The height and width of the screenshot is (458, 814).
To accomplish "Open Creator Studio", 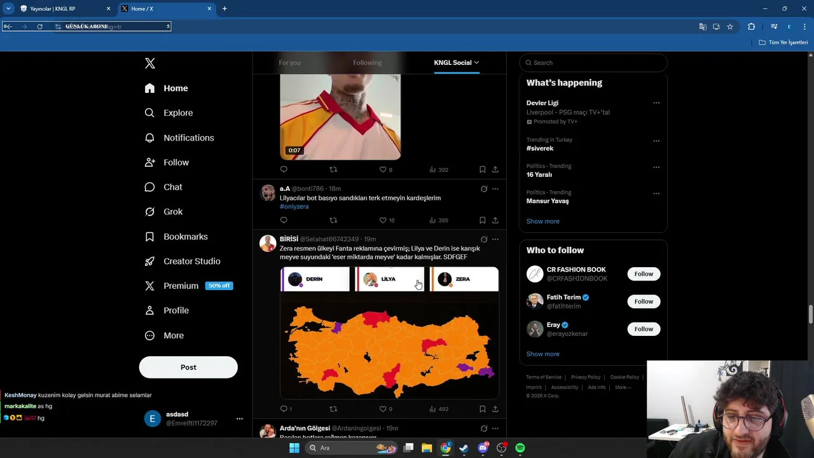I will [x=183, y=261].
